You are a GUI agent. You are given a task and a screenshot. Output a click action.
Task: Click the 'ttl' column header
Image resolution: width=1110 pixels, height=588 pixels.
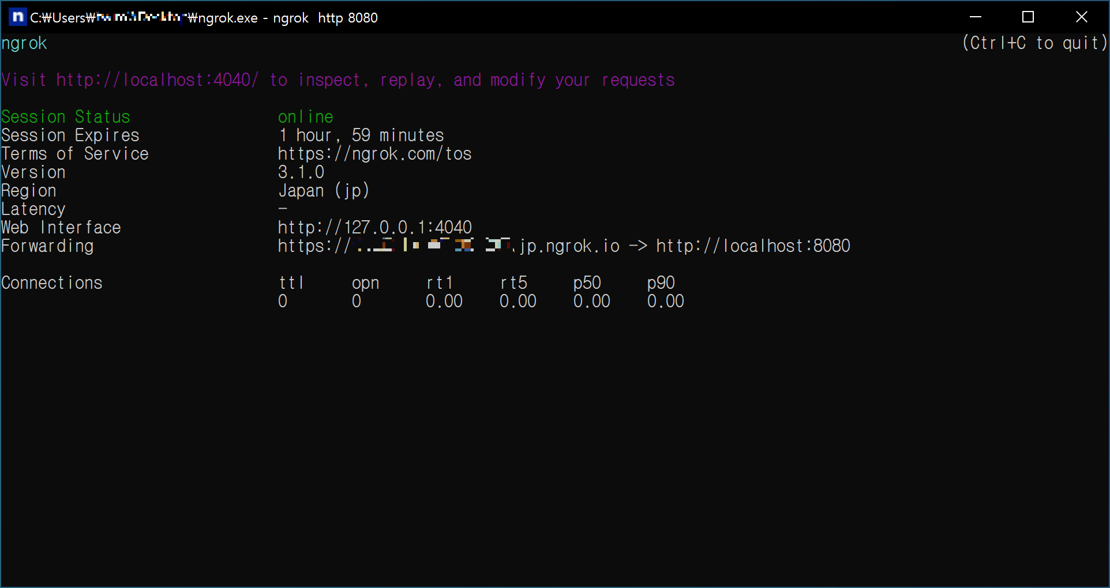pos(291,283)
